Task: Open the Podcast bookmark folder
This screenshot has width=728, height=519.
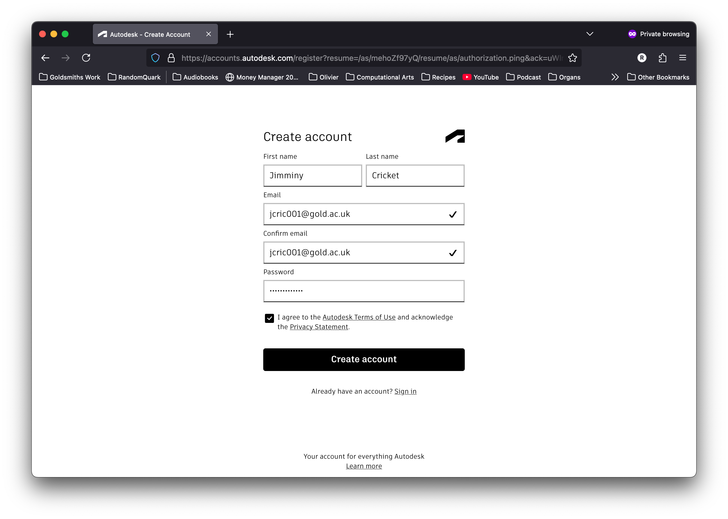Action: (x=523, y=77)
